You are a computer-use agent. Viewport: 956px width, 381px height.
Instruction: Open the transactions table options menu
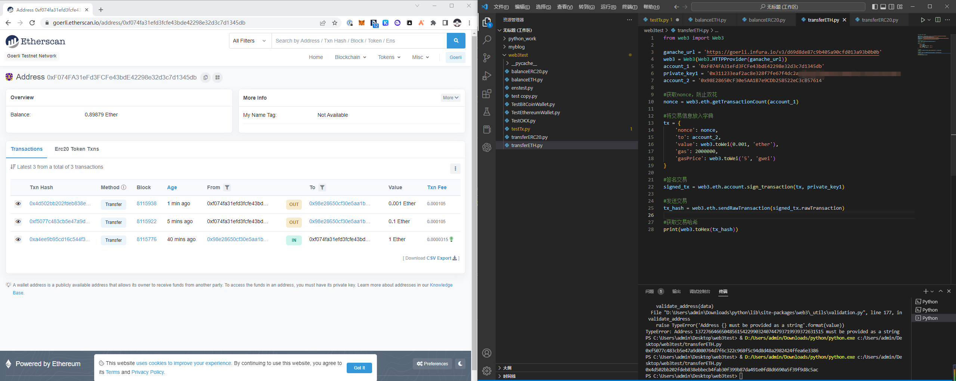(455, 169)
